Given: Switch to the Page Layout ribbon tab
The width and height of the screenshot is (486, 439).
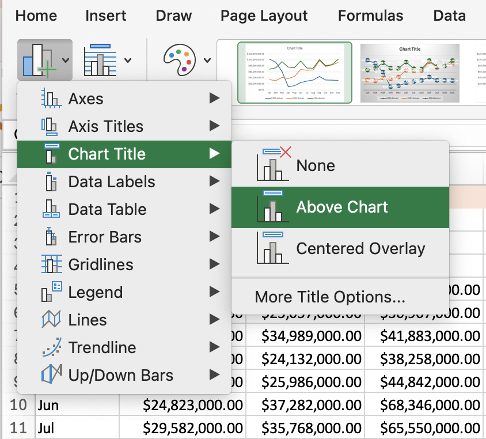Looking at the screenshot, I should tap(263, 16).
